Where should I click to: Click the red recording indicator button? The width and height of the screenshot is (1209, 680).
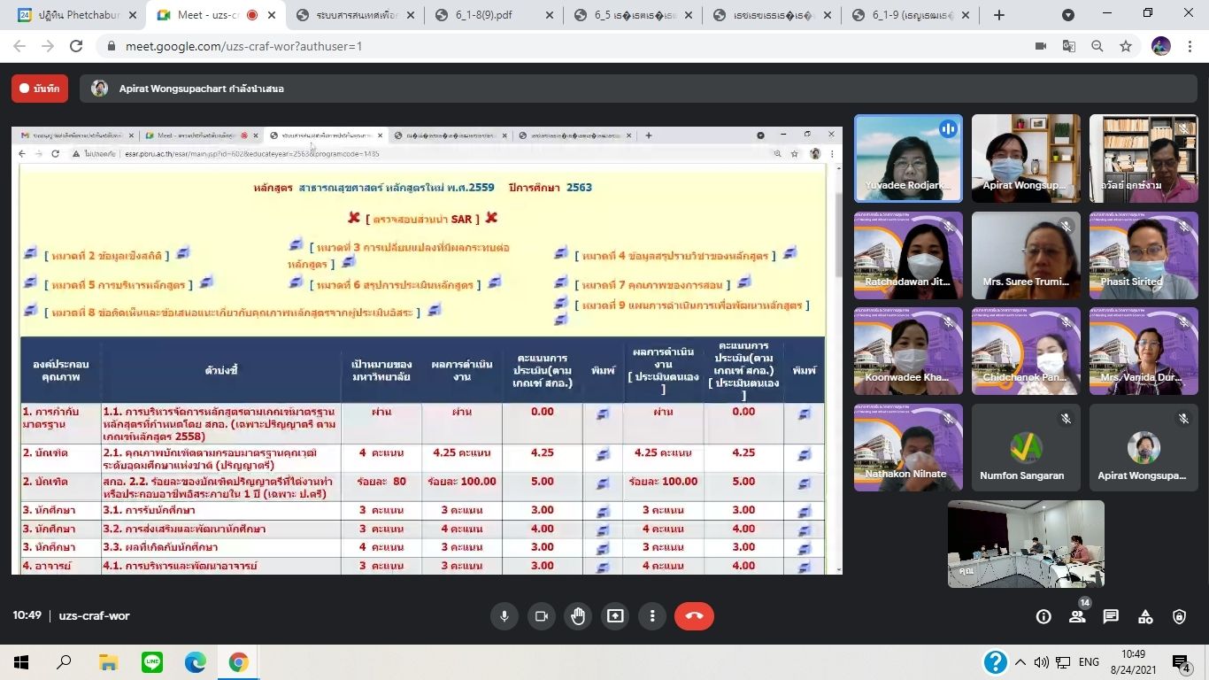pos(39,89)
